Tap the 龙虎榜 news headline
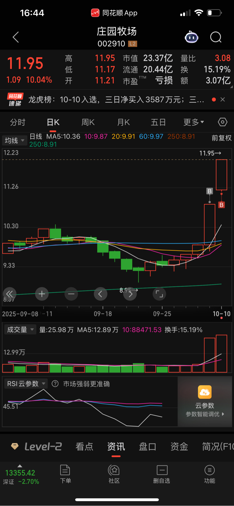The width and height of the screenshot is (234, 506). [116, 99]
